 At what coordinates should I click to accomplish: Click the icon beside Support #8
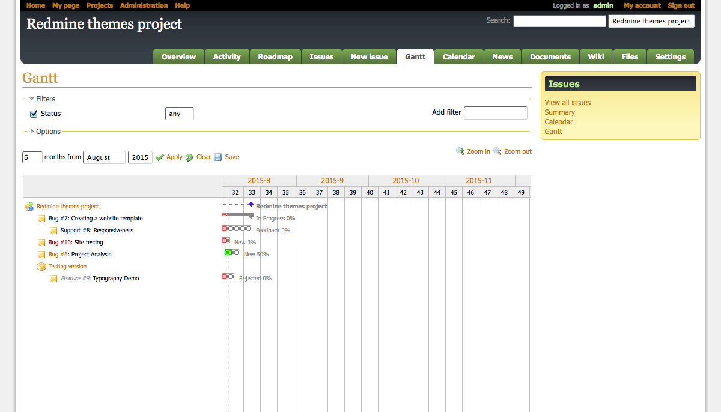pyautogui.click(x=53, y=231)
